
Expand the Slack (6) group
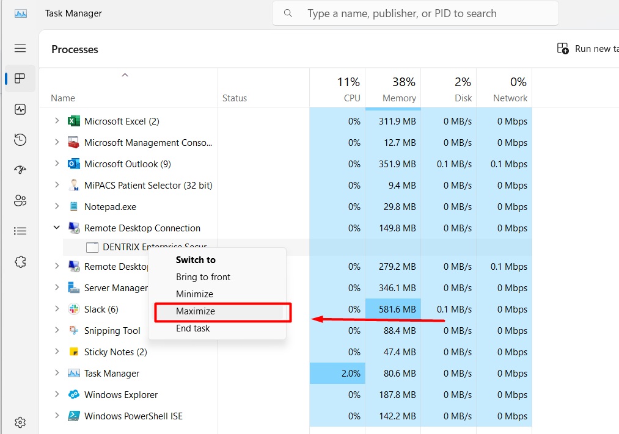pyautogui.click(x=57, y=309)
